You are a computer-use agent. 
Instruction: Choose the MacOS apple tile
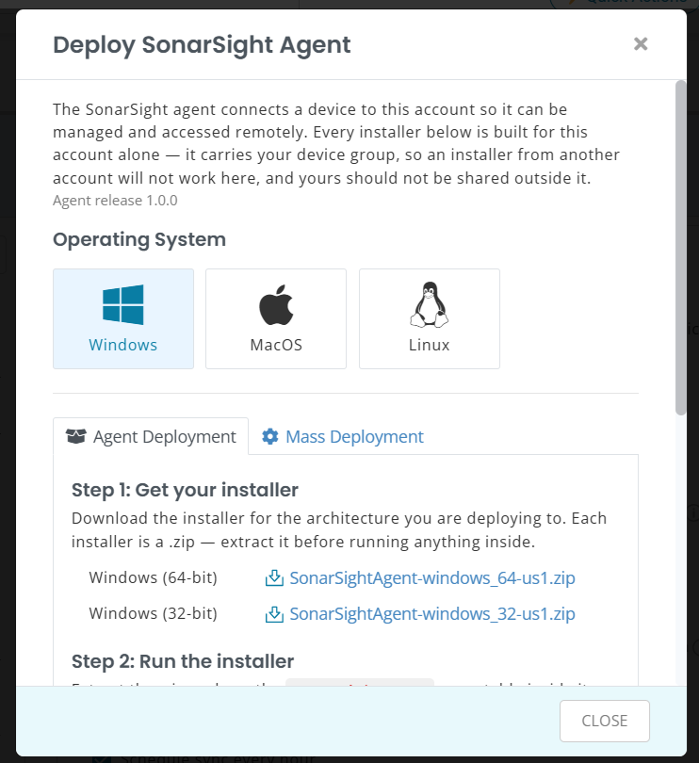276,318
